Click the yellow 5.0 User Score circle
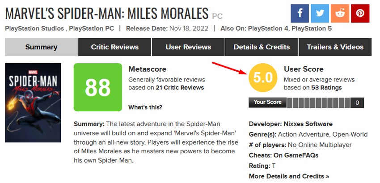Screen dimensions: 380x183 [263, 78]
